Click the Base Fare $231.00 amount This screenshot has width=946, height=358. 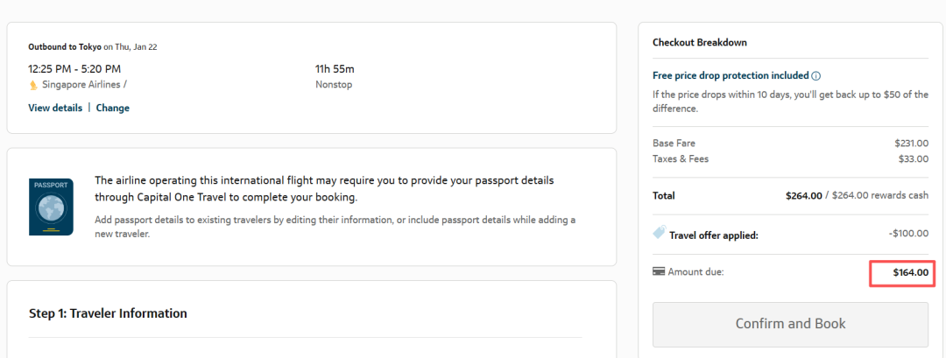tap(911, 143)
